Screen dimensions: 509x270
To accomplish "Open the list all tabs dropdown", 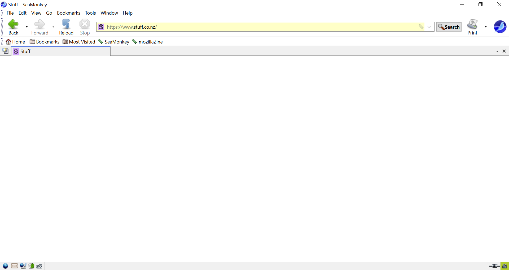I will pyautogui.click(x=497, y=51).
